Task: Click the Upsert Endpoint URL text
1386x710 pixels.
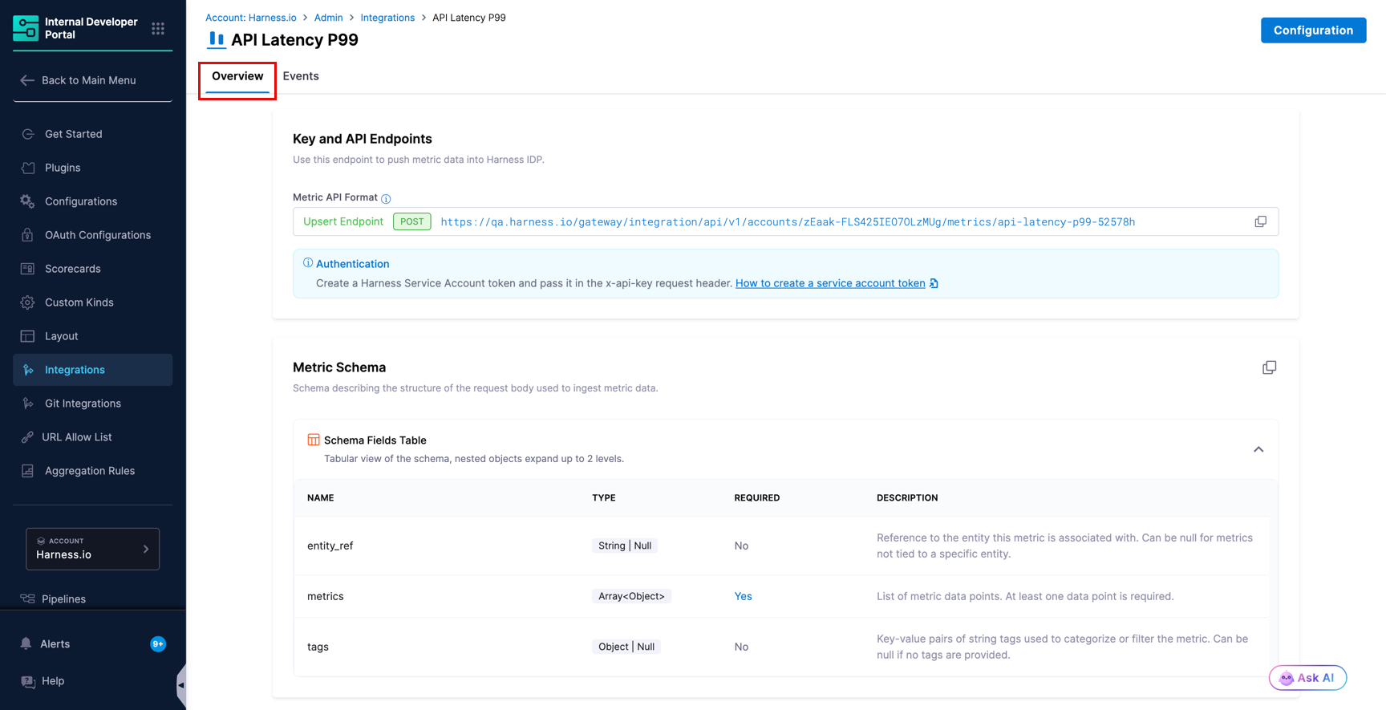Action: pyautogui.click(x=788, y=222)
